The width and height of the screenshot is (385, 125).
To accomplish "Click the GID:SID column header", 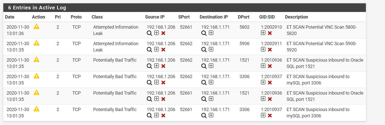I will click(267, 17).
